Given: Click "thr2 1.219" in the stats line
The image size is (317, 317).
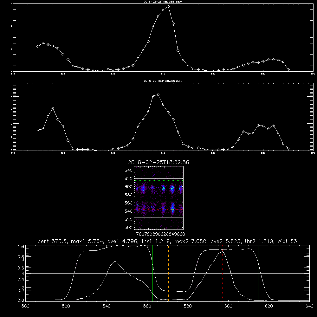Looking at the screenshot, I should 260,241.
